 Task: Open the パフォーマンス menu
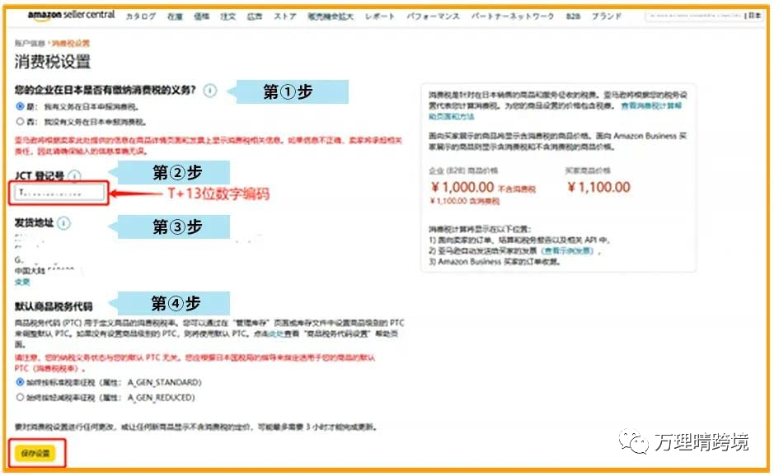pos(433,16)
